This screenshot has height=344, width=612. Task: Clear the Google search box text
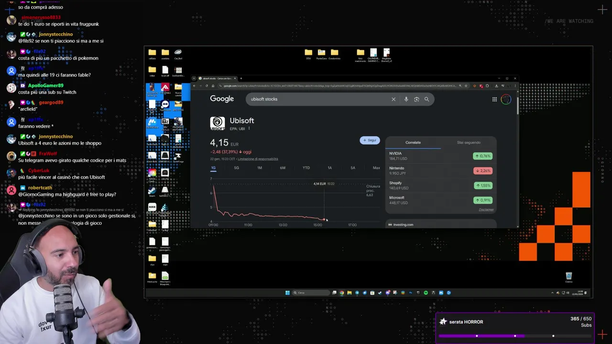pos(393,99)
